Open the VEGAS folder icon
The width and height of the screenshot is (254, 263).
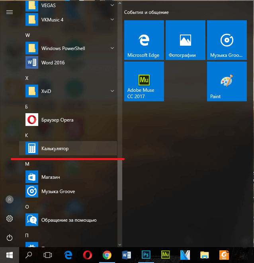(x=32, y=6)
